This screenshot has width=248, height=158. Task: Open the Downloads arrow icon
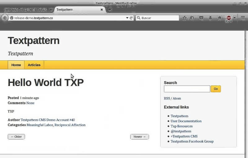click(210, 18)
